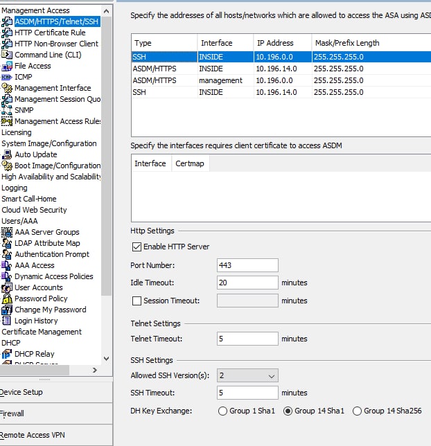Viewport: 431px width, 446px height.
Task: Select the DHCP tree node
Action: 11,343
